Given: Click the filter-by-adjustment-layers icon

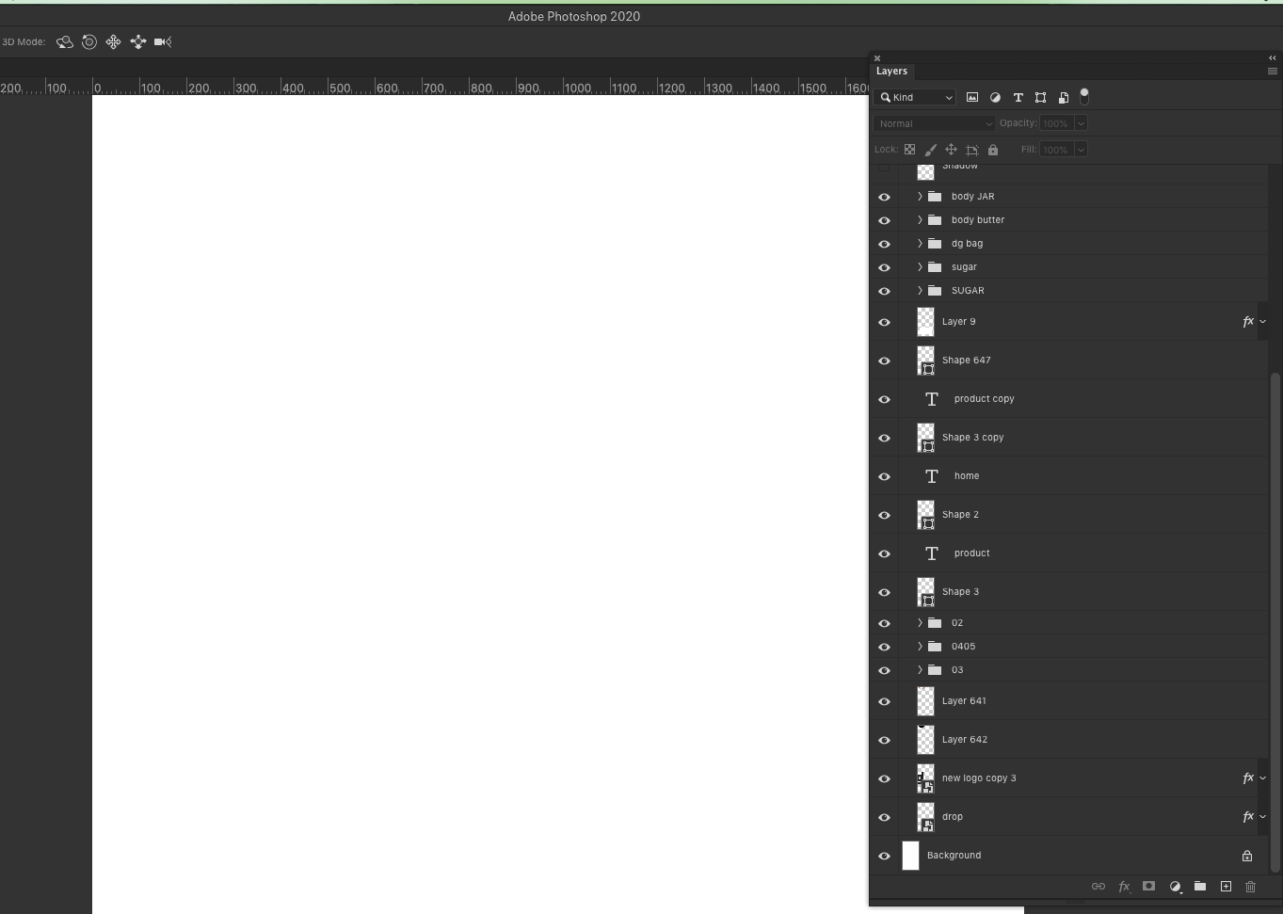Looking at the screenshot, I should [996, 97].
